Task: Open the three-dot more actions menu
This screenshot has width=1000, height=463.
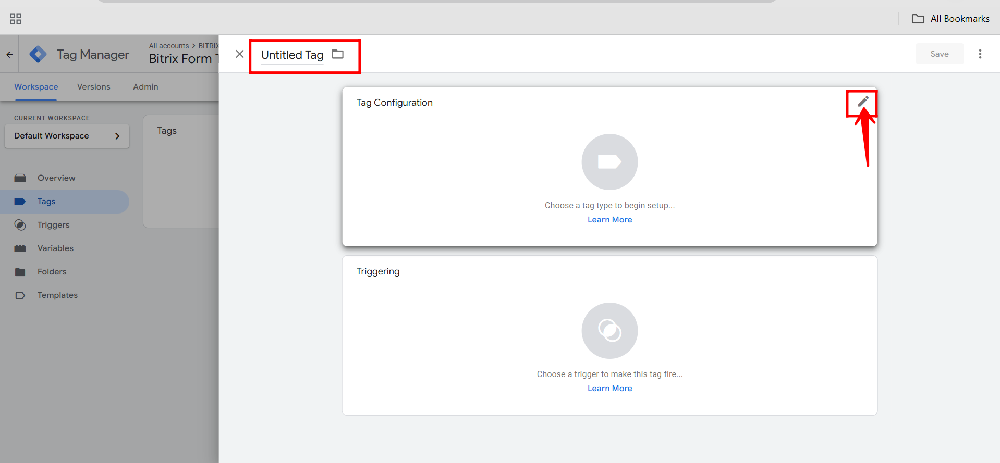Action: pos(980,54)
